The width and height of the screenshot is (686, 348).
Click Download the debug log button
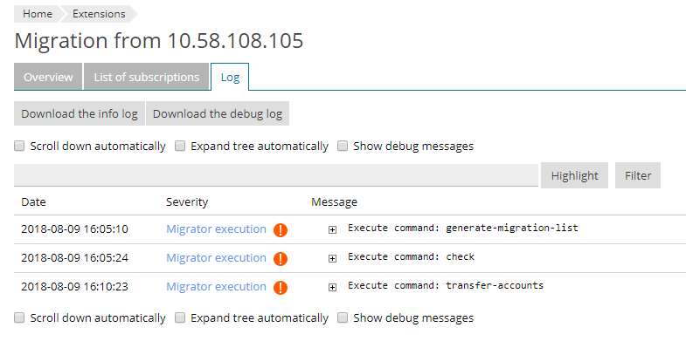tap(218, 113)
